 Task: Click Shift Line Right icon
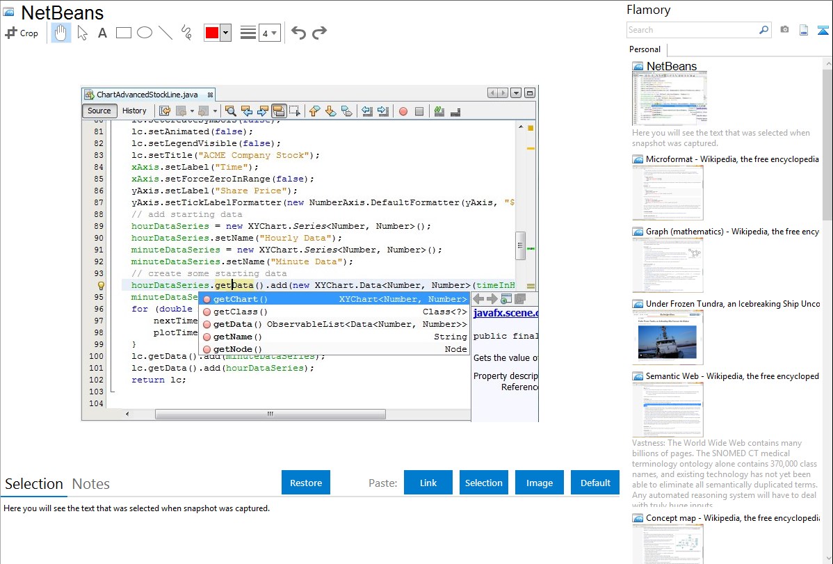[x=383, y=111]
